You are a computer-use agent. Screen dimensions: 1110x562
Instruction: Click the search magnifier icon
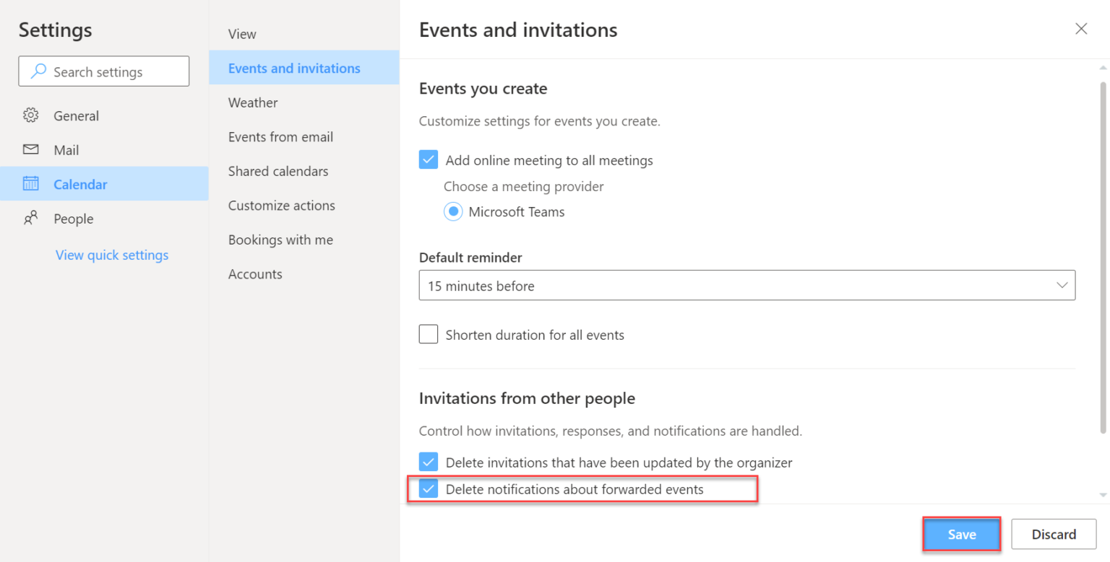click(x=39, y=71)
